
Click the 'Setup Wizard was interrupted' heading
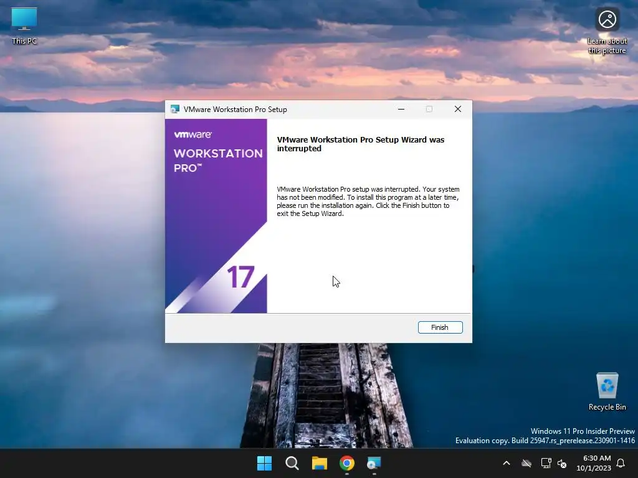pos(361,144)
